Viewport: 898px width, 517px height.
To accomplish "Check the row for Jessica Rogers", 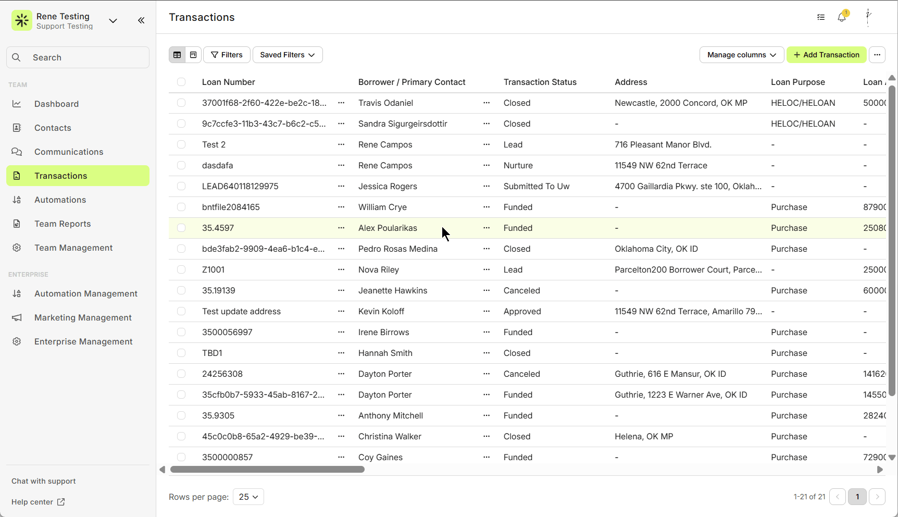I will coord(181,186).
